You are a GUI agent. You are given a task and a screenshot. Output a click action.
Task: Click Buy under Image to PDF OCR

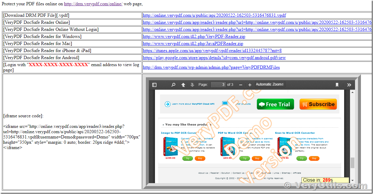[200, 158]
